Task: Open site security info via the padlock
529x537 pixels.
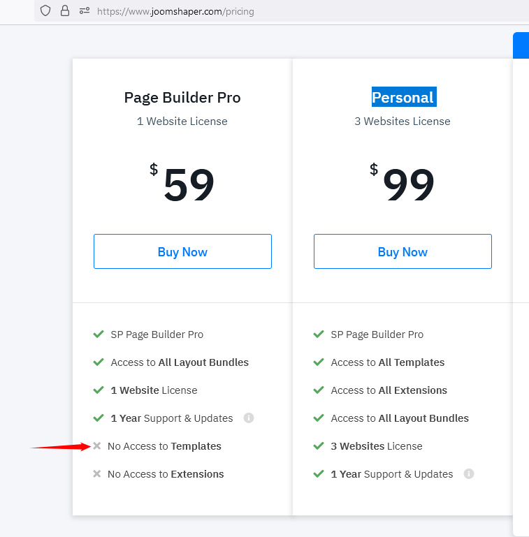Action: coord(65,10)
